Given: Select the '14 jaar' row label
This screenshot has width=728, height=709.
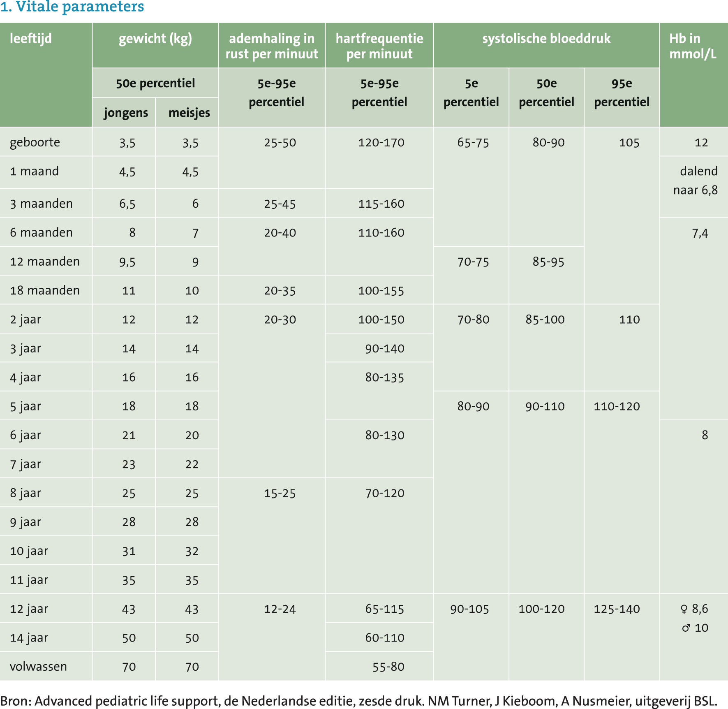Looking at the screenshot, I should pos(29,638).
